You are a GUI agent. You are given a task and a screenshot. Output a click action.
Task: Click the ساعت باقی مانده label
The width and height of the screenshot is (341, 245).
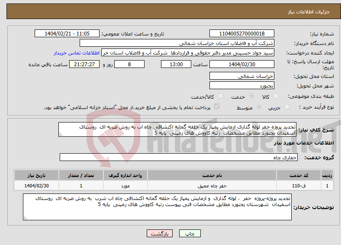point(48,64)
